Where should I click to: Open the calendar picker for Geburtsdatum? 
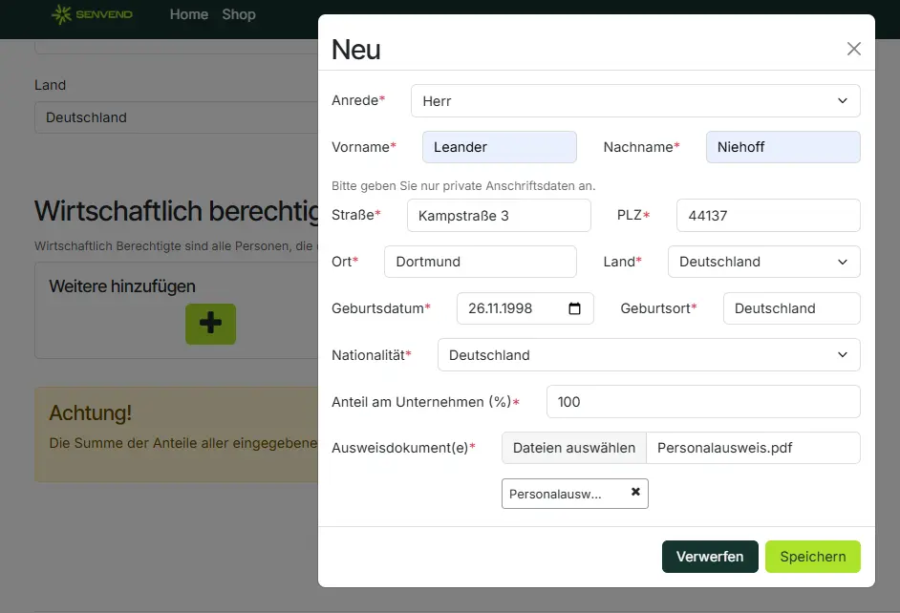tap(574, 308)
